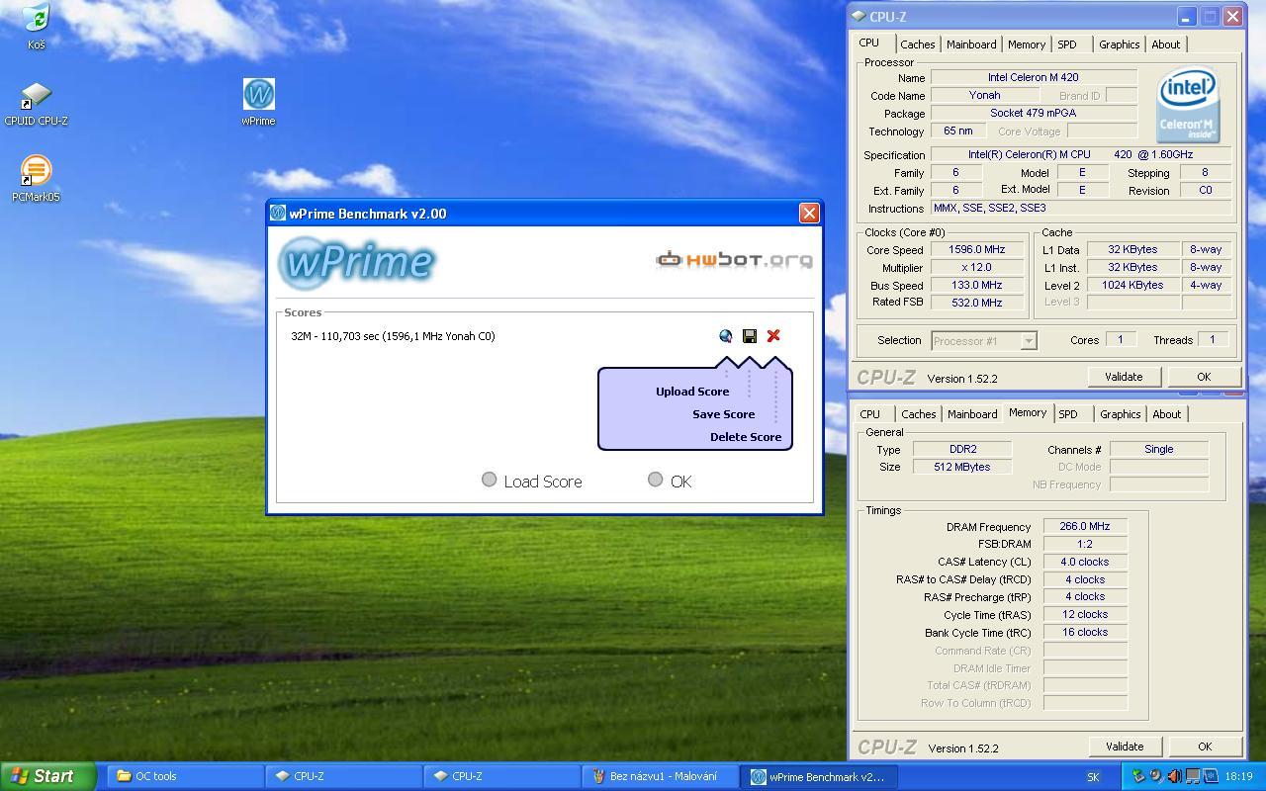Click the 32M score result entry

393,336
